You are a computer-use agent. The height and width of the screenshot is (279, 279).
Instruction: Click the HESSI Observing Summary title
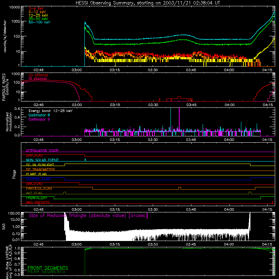tap(148, 3)
